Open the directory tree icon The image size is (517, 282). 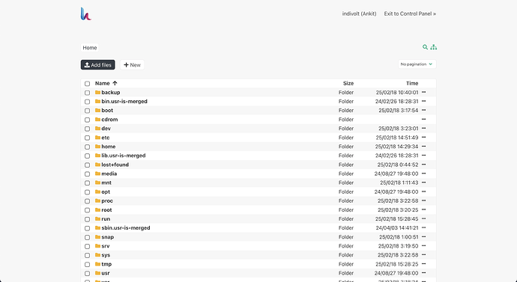(434, 47)
